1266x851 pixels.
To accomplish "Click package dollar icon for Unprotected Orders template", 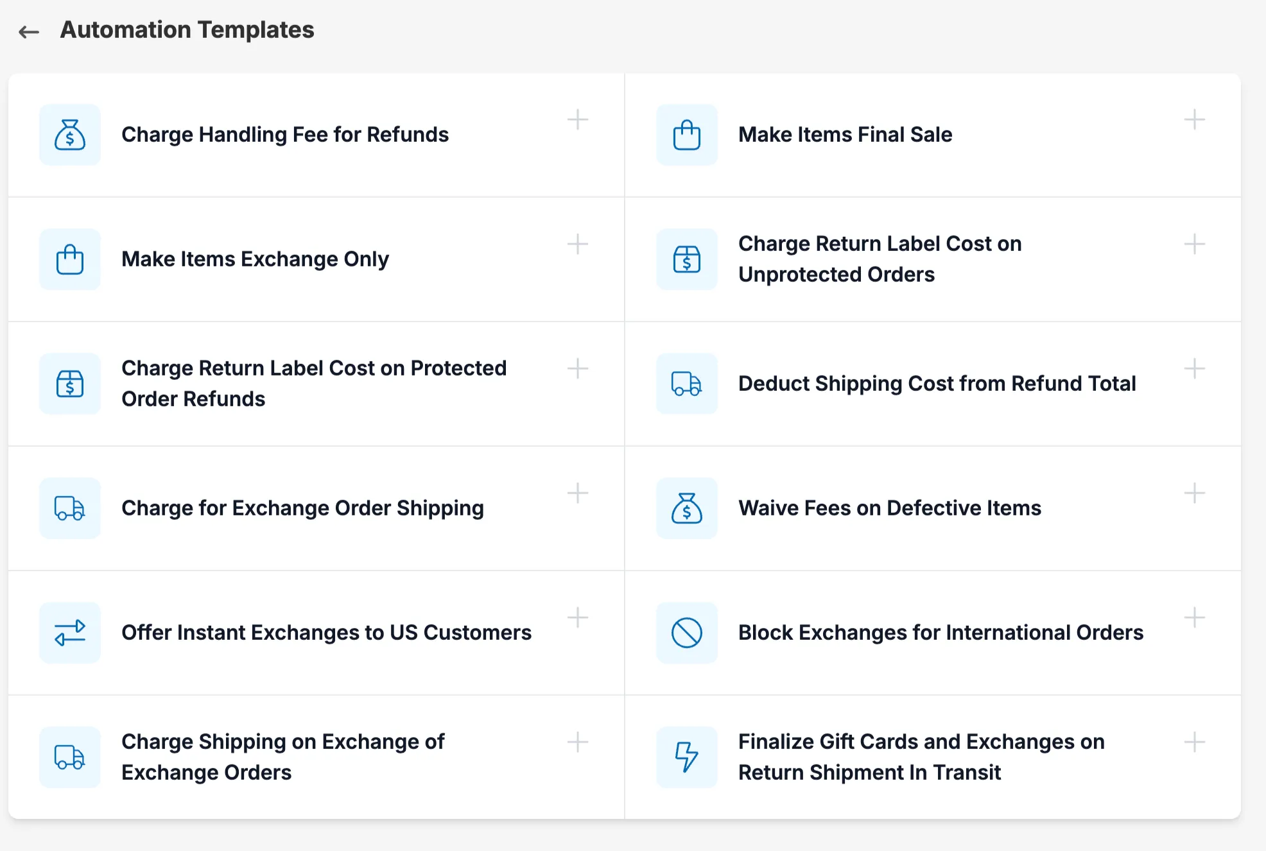I will pyautogui.click(x=686, y=259).
